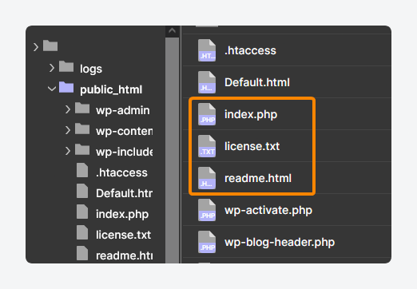Select .htaccess name in file list
The width and height of the screenshot is (417, 289).
pos(250,50)
